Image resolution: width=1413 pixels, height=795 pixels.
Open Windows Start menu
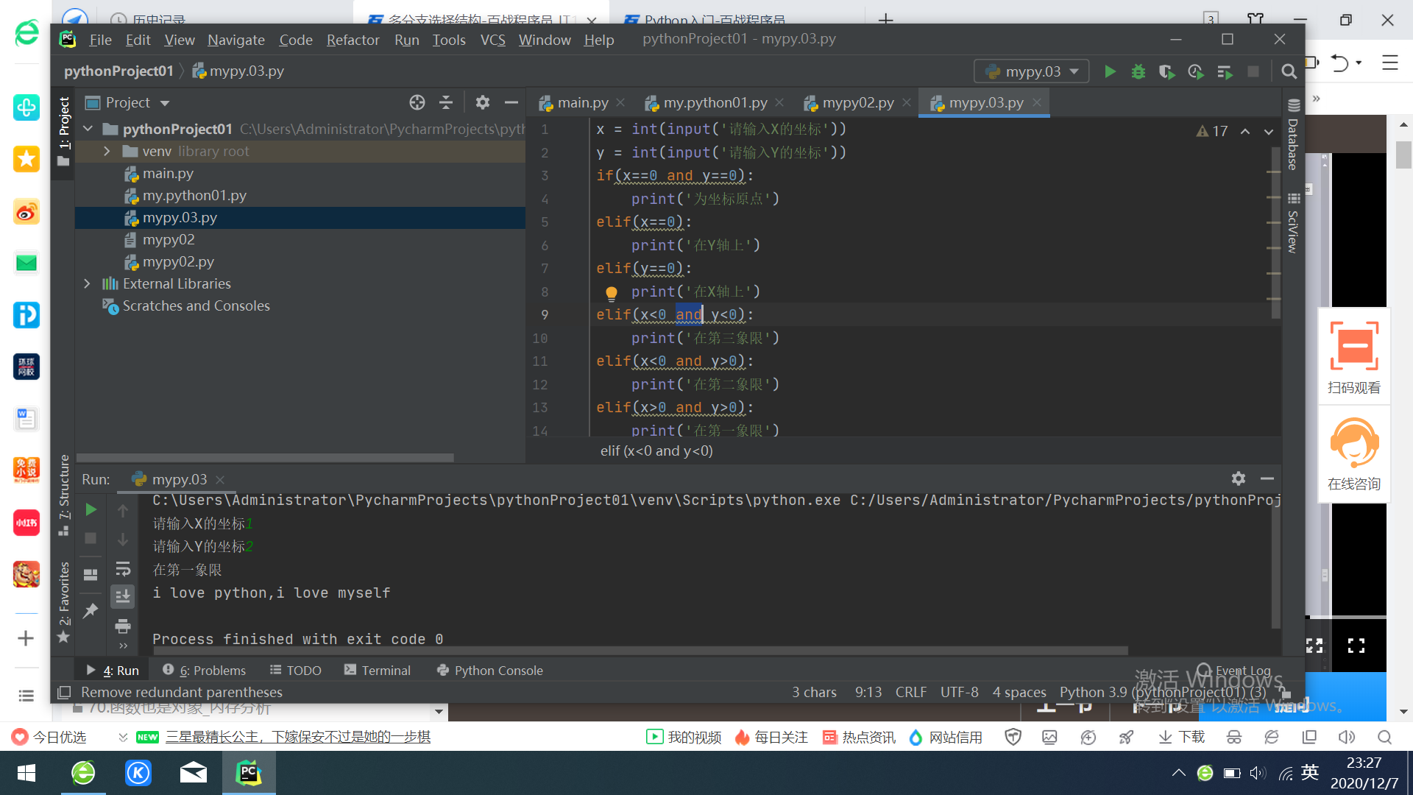click(x=26, y=773)
